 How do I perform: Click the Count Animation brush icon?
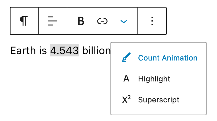tap(126, 58)
